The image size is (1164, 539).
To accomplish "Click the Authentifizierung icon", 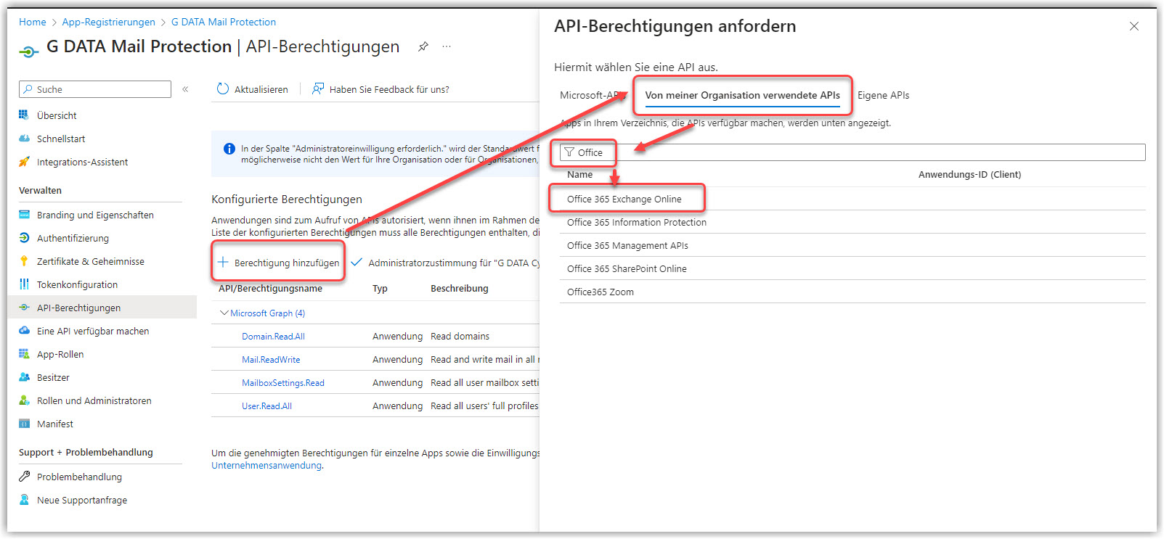I will click(24, 238).
